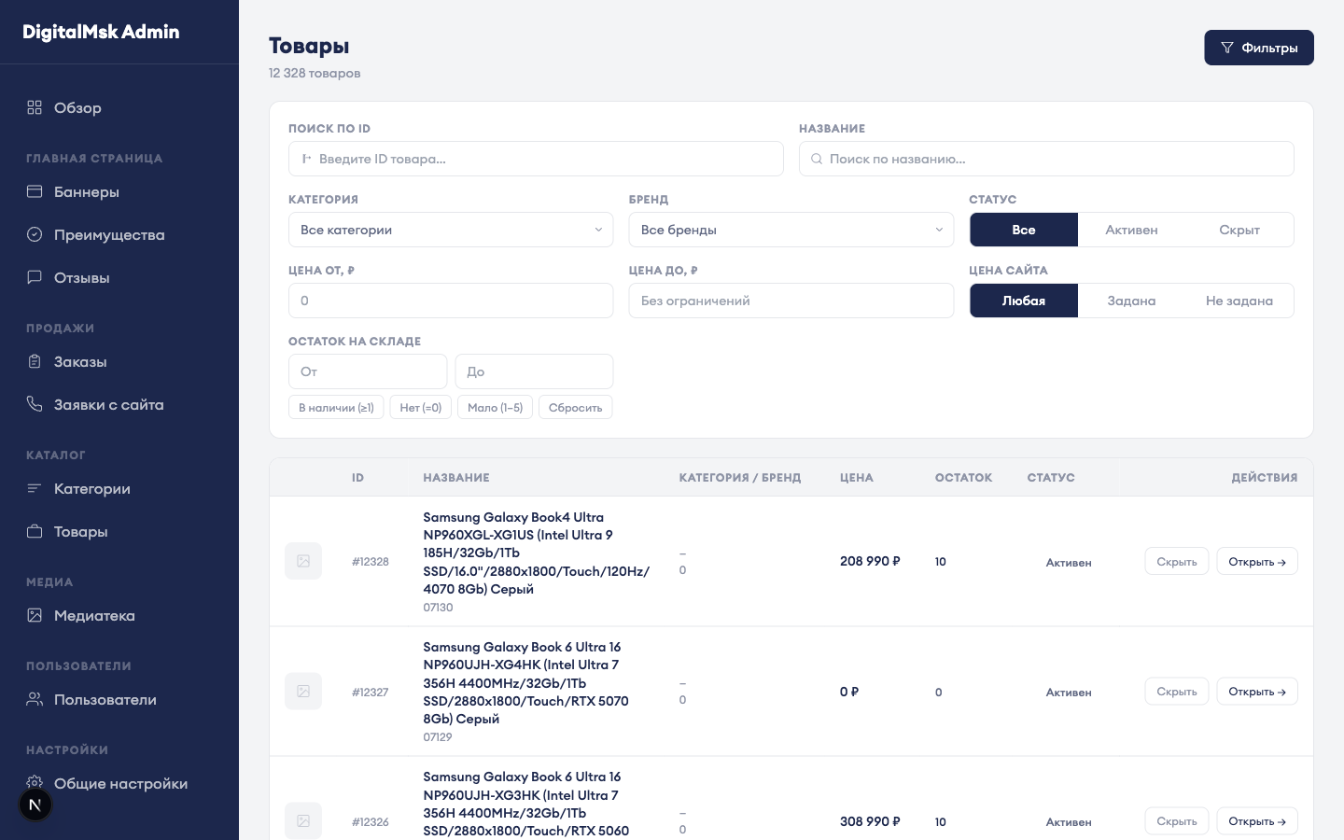This screenshot has width=1344, height=840.
Task: Click the Фильтры button
Action: (1259, 48)
